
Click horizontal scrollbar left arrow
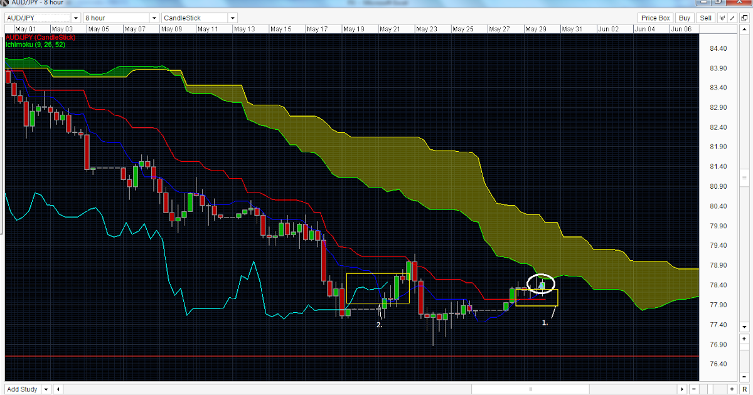(58, 389)
